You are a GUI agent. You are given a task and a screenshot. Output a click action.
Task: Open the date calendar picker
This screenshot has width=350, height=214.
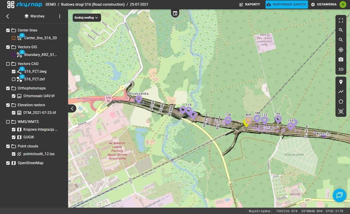(x=175, y=13)
